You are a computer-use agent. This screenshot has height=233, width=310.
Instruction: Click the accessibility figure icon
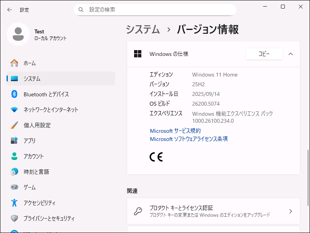[x=14, y=203]
